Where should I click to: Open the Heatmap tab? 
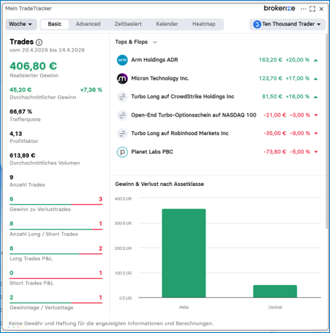tap(204, 24)
